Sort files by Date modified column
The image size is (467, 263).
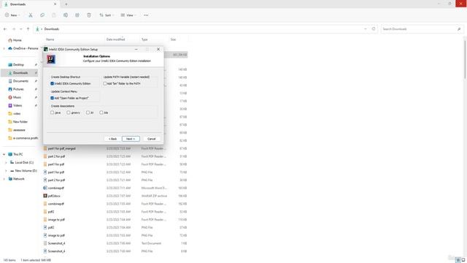115,39
